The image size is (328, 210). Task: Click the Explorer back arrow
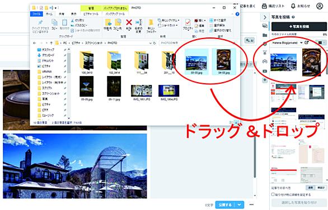pos(35,43)
